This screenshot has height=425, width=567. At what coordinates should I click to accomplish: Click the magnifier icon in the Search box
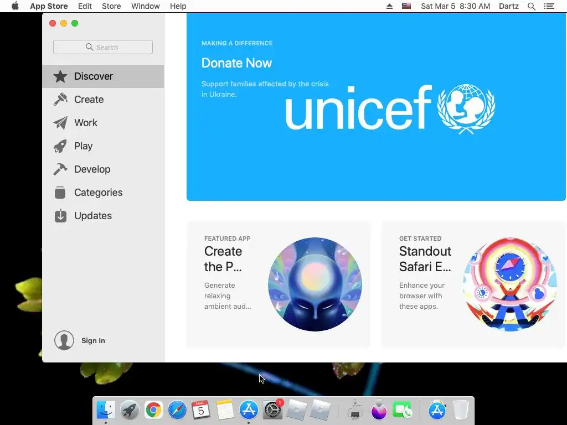(x=89, y=47)
